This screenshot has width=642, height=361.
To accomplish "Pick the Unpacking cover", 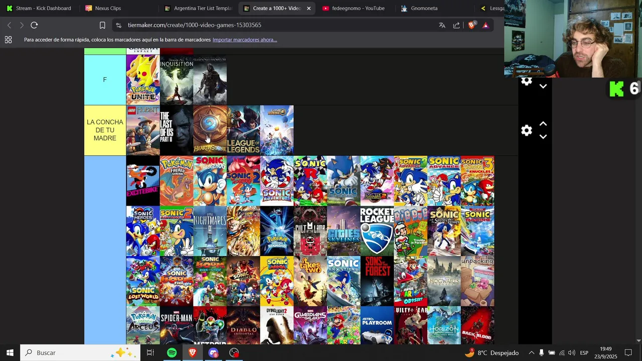I will [x=477, y=281].
